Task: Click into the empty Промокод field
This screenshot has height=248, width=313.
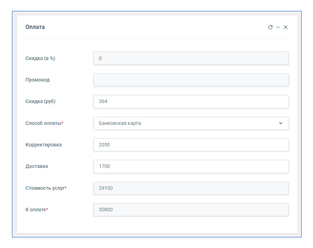Action: 191,80
